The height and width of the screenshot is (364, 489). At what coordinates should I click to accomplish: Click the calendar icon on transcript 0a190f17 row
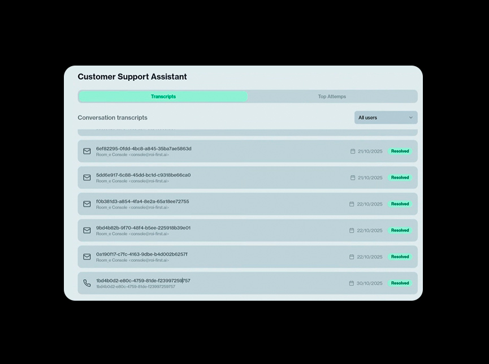pos(352,257)
